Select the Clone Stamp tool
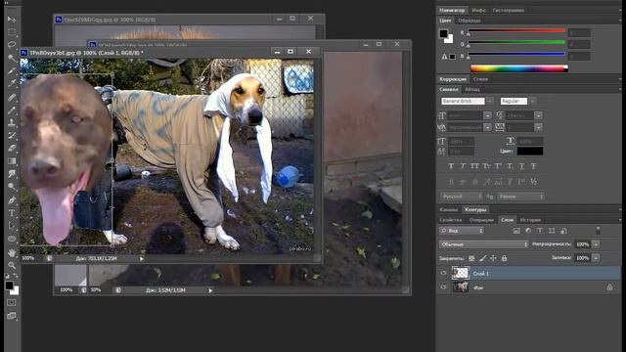Image resolution: width=626 pixels, height=352 pixels. (x=12, y=122)
